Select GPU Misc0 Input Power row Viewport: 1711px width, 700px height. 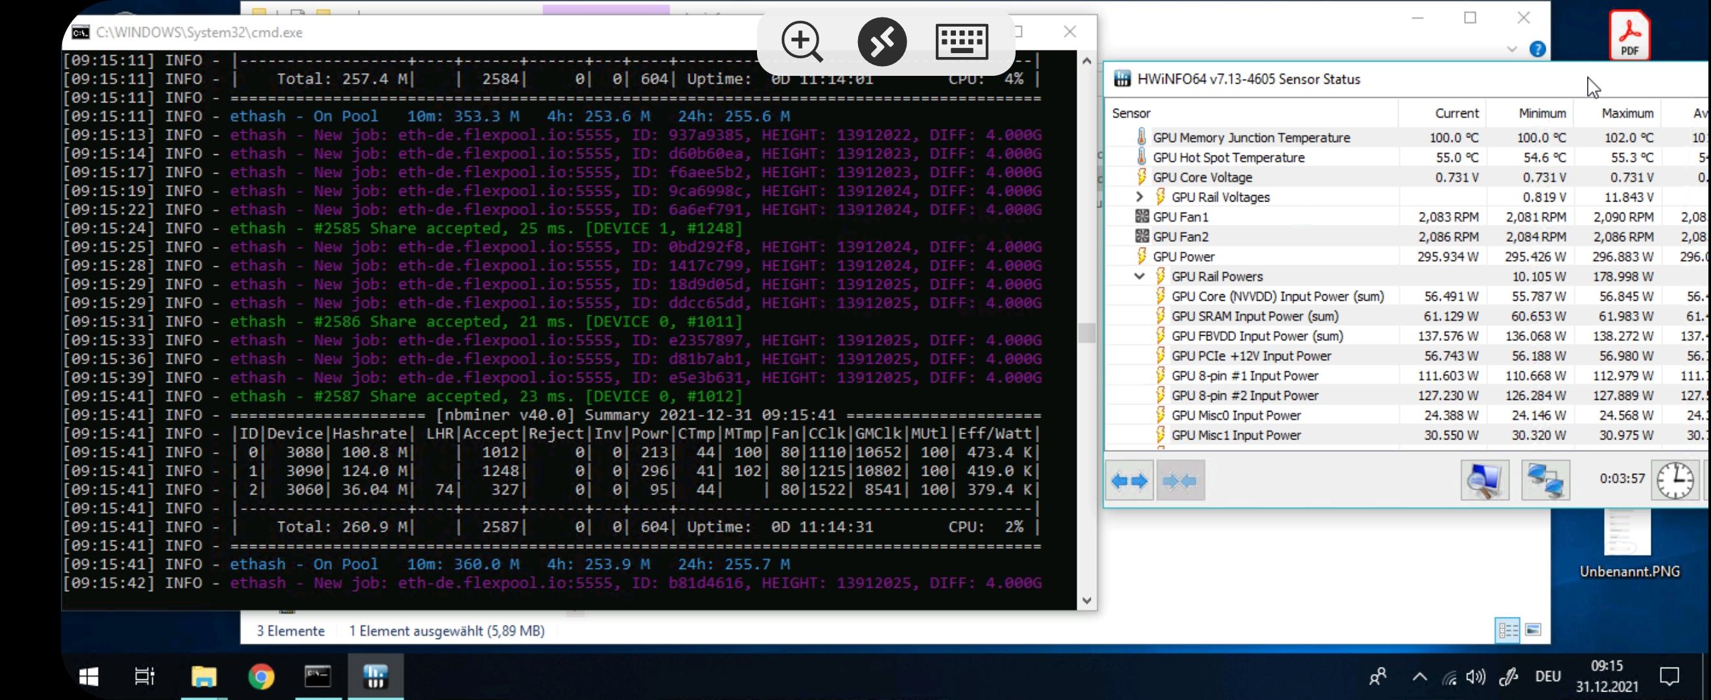tap(1406, 415)
